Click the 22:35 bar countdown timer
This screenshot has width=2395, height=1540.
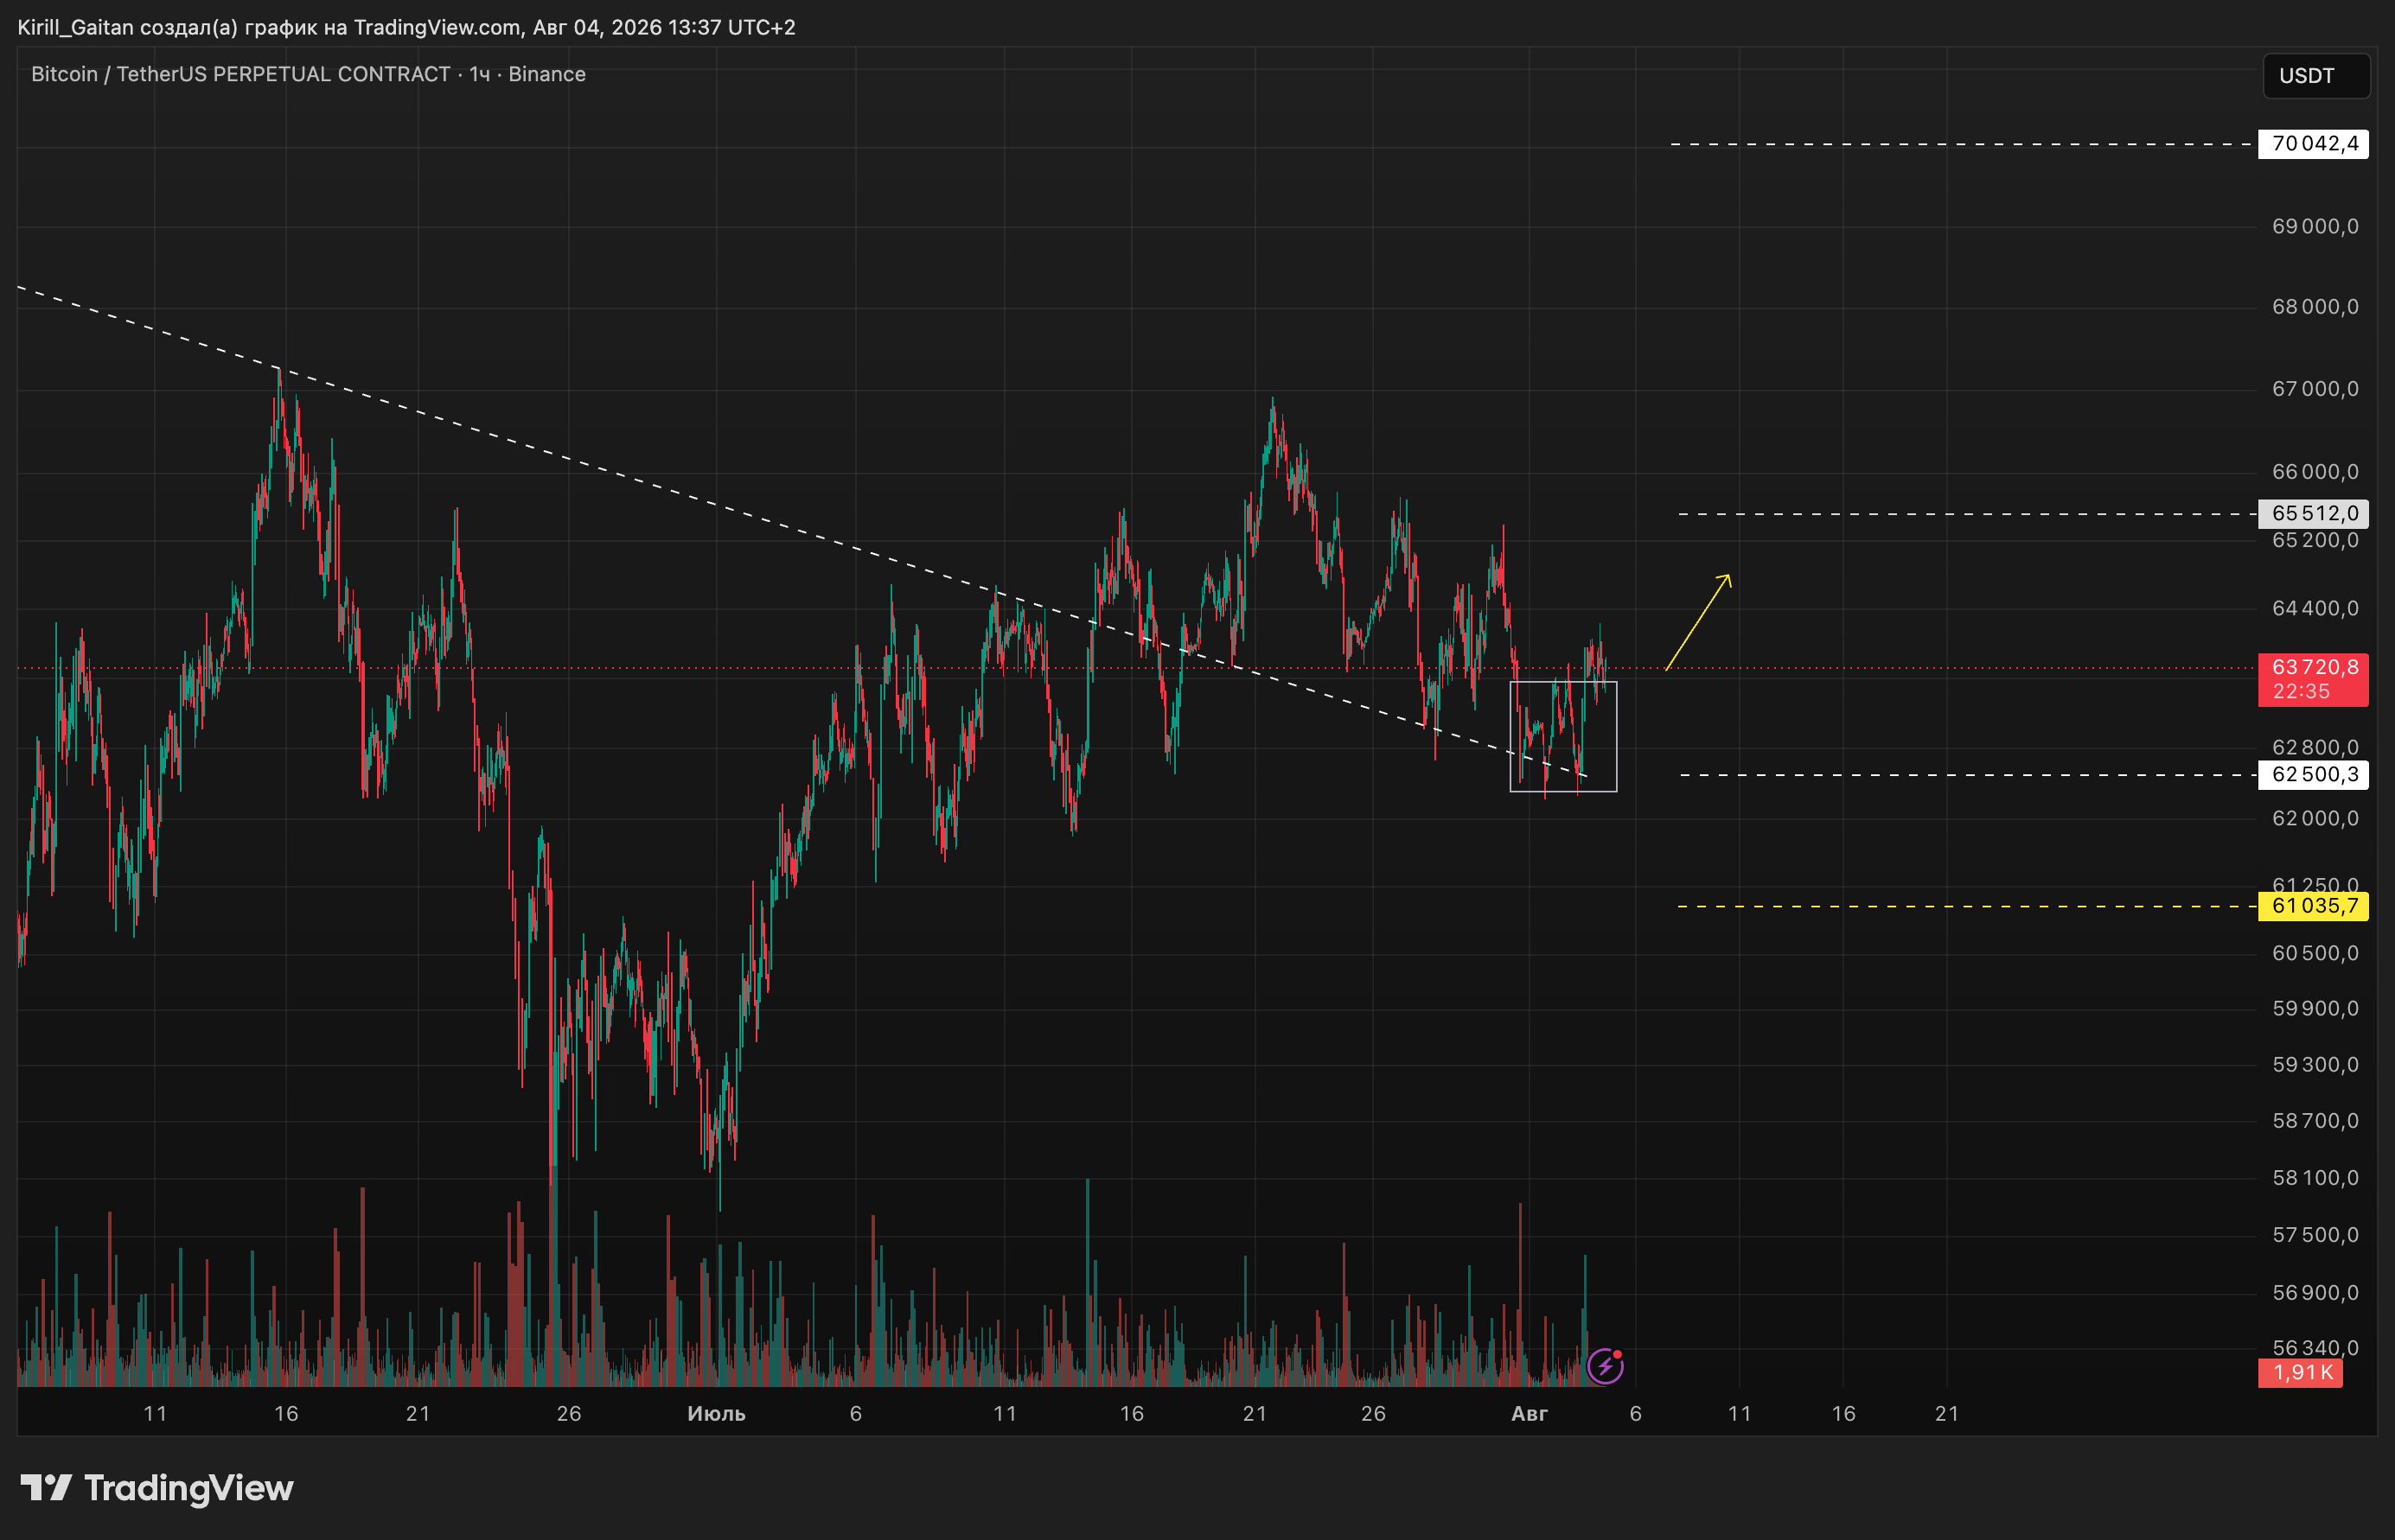(x=2301, y=692)
